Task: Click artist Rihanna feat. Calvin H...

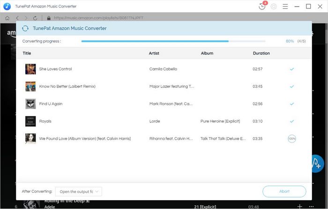Action: click(x=171, y=139)
